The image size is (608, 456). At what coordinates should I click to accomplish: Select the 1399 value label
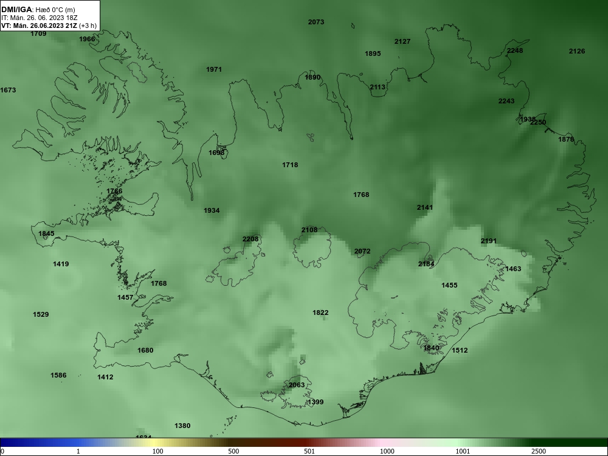point(316,402)
